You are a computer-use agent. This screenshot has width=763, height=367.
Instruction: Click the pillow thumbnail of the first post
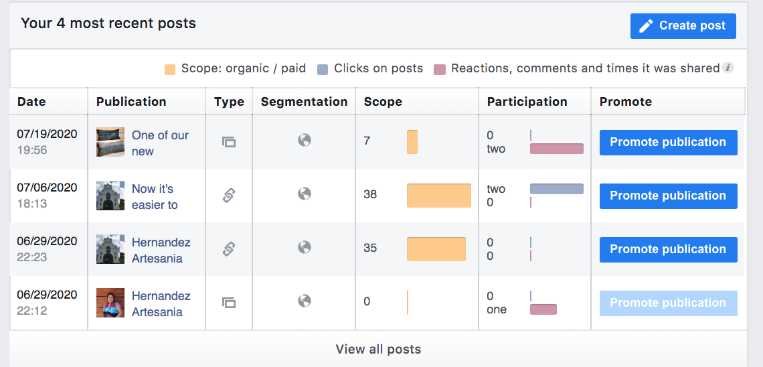110,143
